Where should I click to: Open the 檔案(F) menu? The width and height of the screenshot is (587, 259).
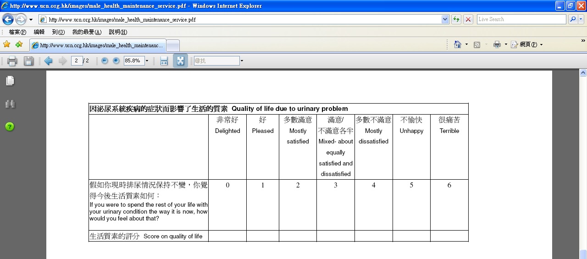(17, 32)
